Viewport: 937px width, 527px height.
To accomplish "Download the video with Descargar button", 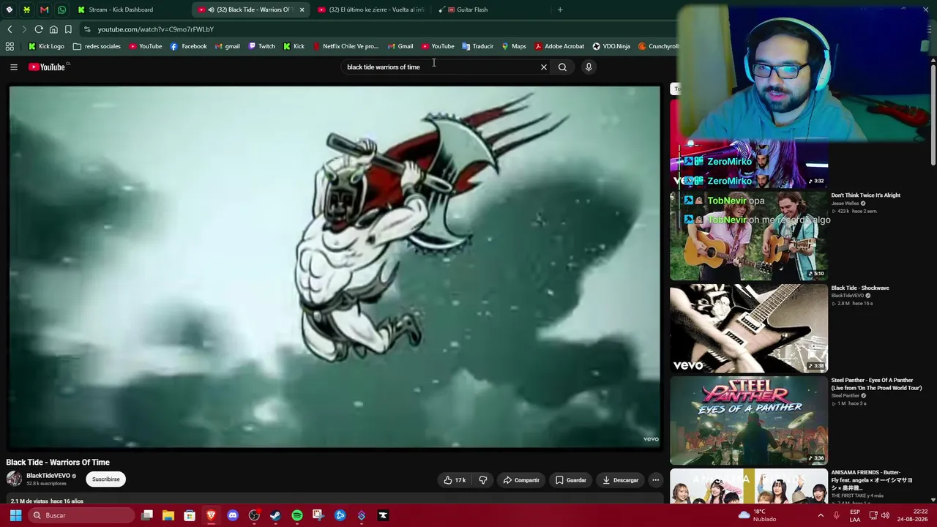I will (x=621, y=480).
